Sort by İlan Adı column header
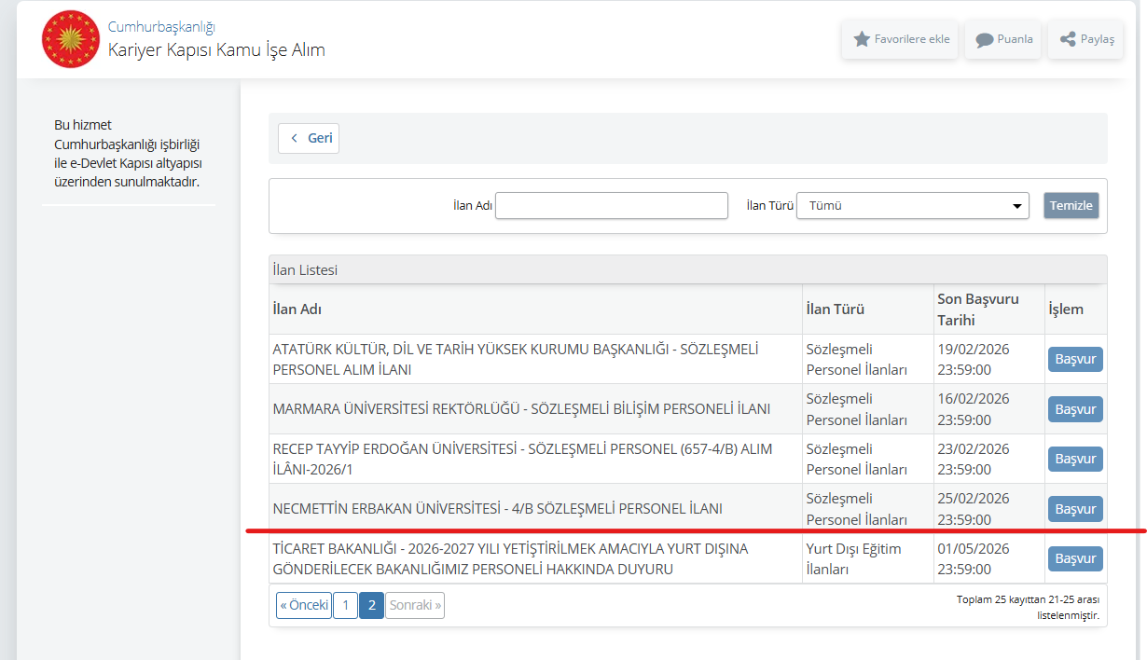This screenshot has height=660, width=1147. tap(297, 309)
